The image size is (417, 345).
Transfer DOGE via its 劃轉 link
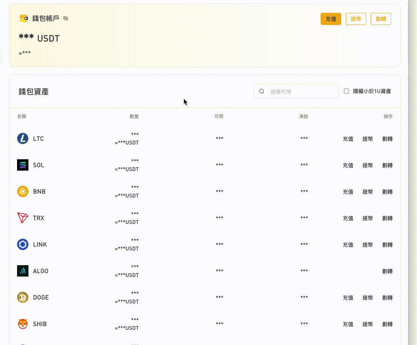[387, 298]
